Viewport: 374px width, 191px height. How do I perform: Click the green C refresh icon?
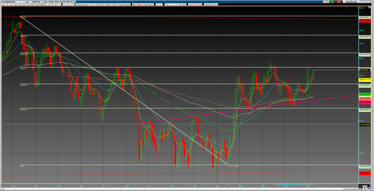(x=328, y=2)
